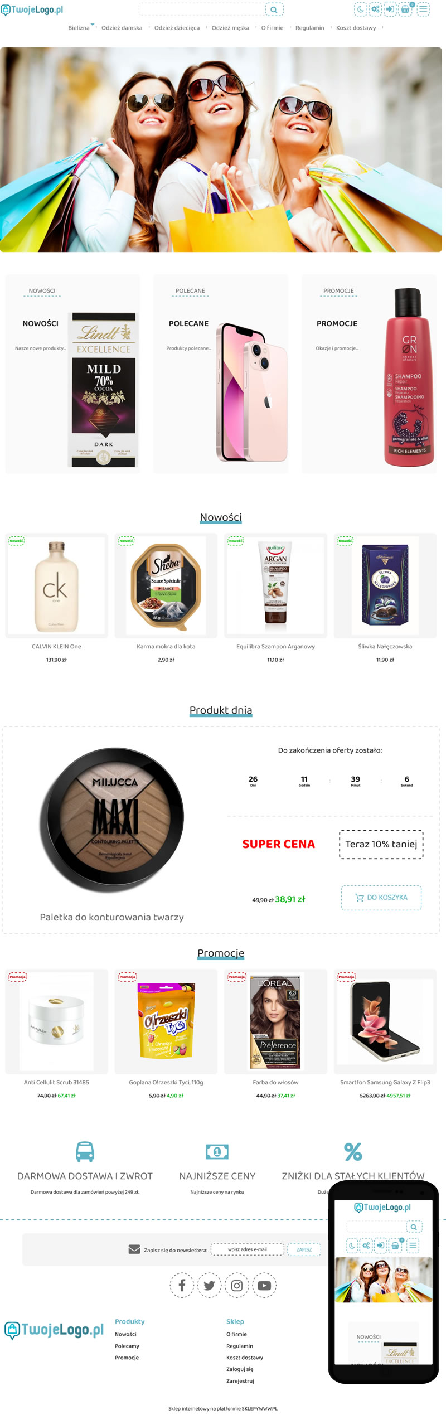Open the Twitter social icon
Image resolution: width=446 pixels, height=1415 pixels.
[209, 1285]
